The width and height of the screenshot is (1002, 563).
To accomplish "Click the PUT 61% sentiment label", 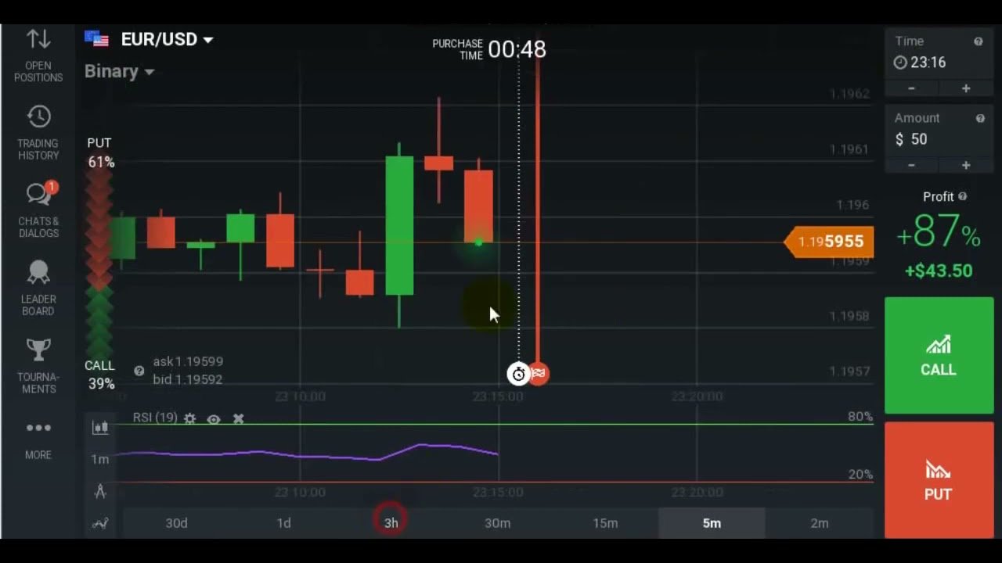I will [x=100, y=152].
